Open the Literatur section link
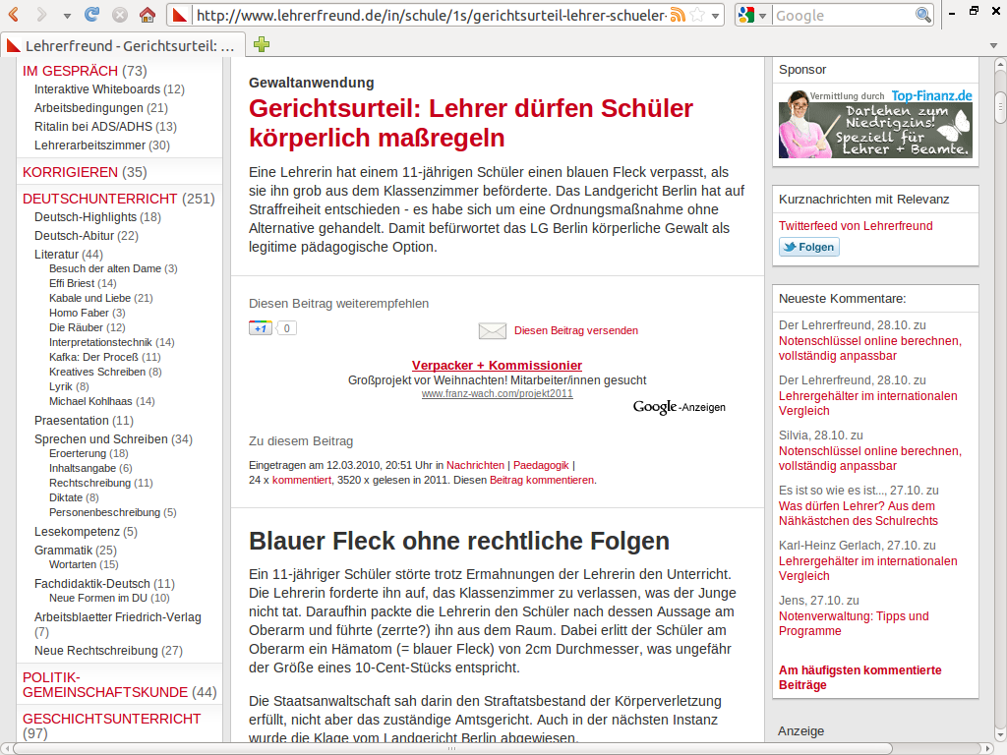 56,255
